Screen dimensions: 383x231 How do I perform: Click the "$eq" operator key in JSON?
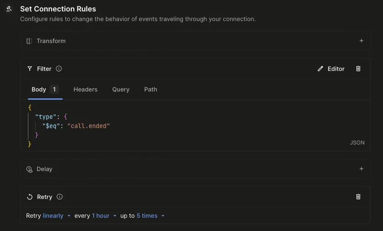point(51,126)
